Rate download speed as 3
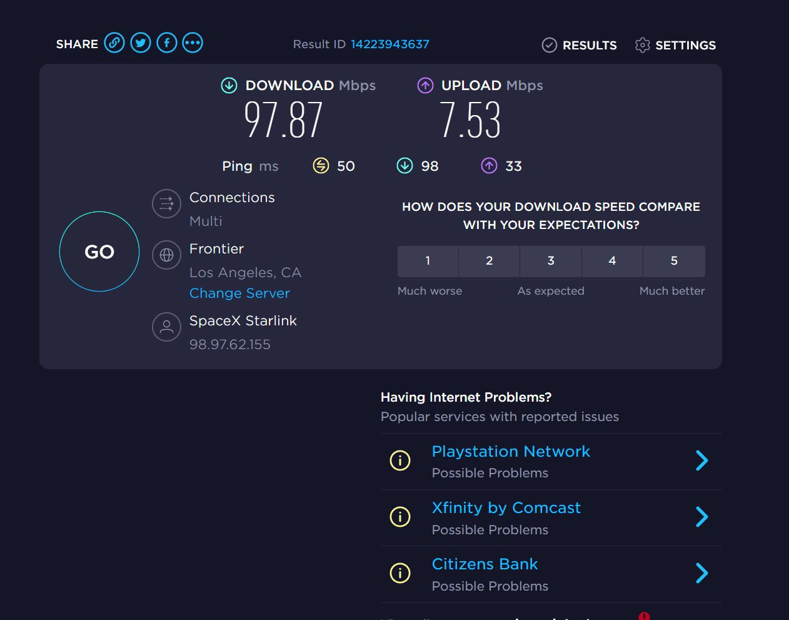Screen dimensions: 789x620 [551, 261]
